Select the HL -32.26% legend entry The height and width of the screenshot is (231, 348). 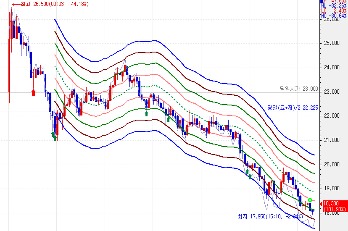point(334,6)
